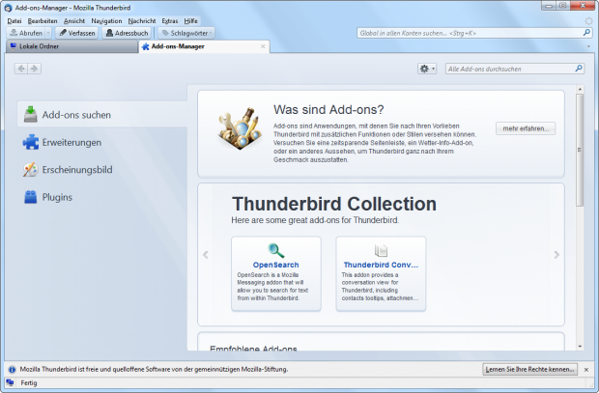This screenshot has height=393, width=599.
Task: Show next collection add-ons
Action: [x=556, y=255]
